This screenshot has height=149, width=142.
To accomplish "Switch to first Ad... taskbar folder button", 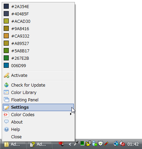I will click(x=13, y=145).
